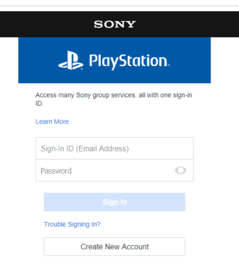Click the Sony group services description text
The height and width of the screenshot is (269, 239).
tap(114, 99)
